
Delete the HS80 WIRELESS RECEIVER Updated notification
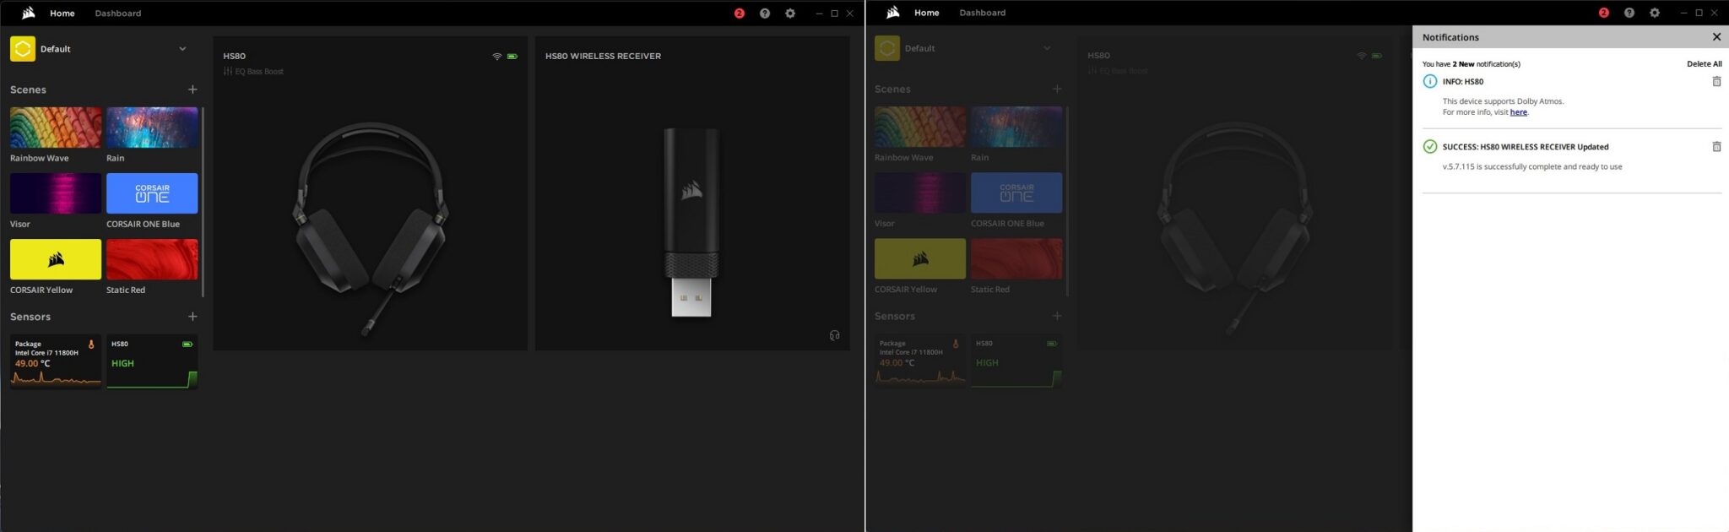(x=1716, y=147)
